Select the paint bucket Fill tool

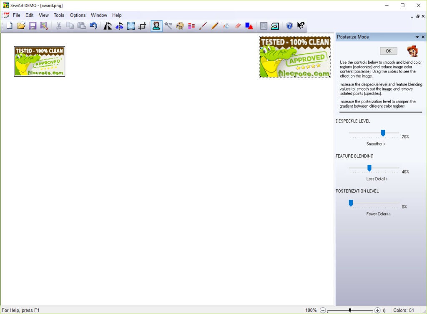(x=226, y=26)
